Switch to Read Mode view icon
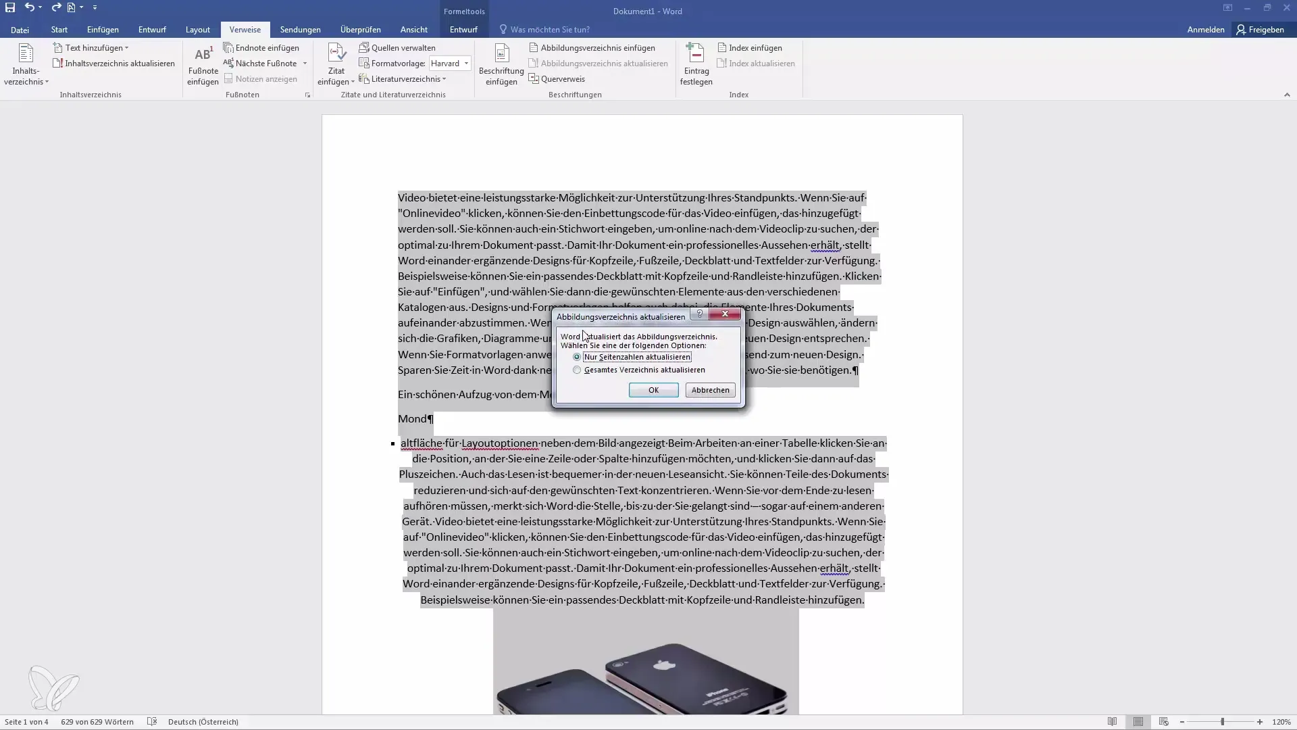1297x730 pixels. [x=1113, y=722]
